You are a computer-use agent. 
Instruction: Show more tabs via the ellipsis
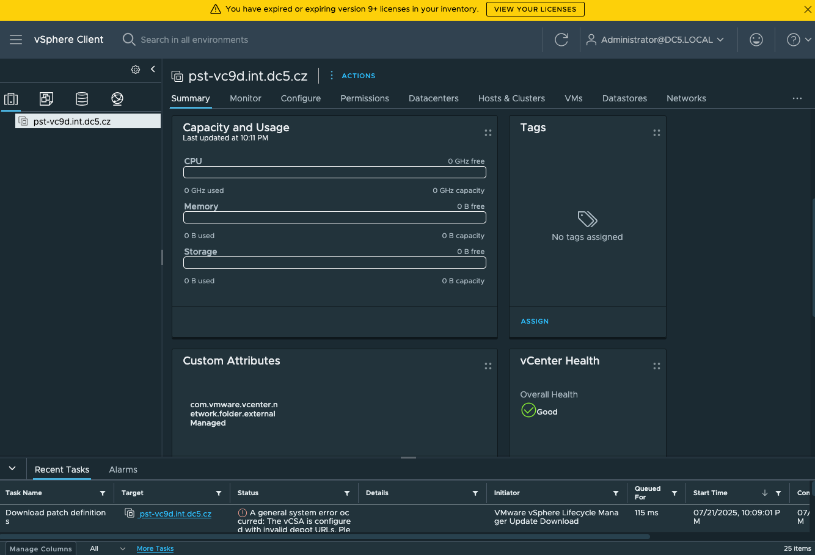click(797, 98)
